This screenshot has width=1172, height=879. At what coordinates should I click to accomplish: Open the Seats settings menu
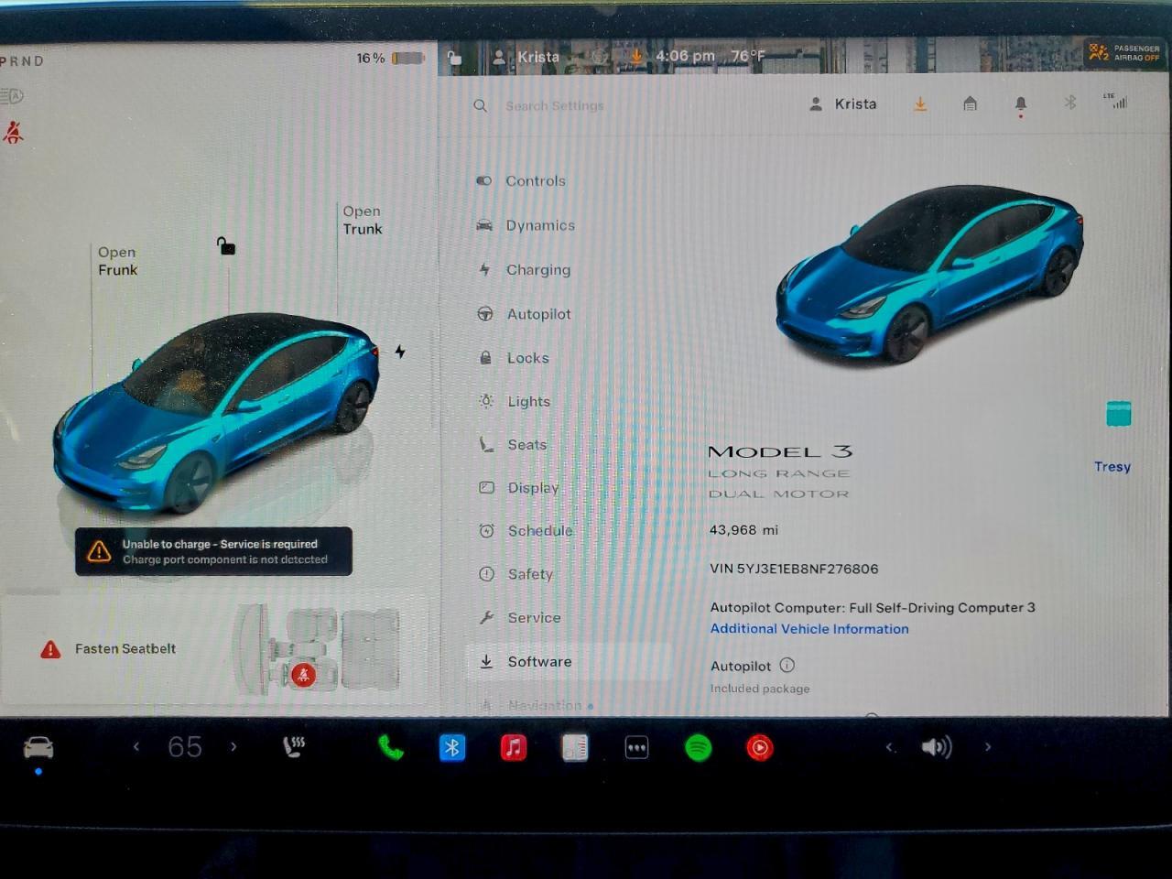(x=513, y=444)
